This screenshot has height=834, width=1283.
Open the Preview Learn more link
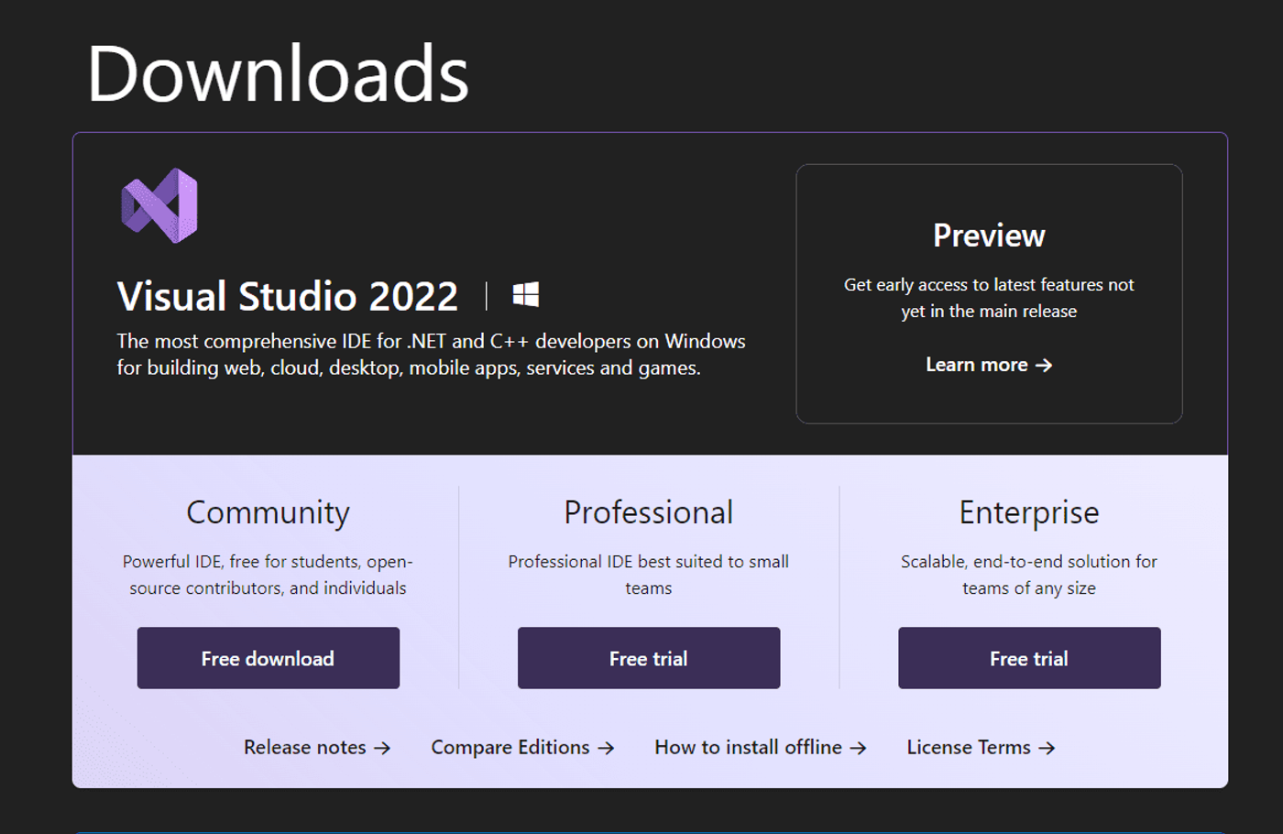[x=989, y=365]
